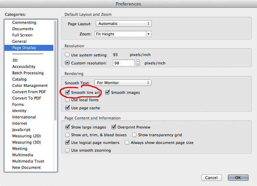
Task: Check Use smooth zooming option
Action: 67,150
